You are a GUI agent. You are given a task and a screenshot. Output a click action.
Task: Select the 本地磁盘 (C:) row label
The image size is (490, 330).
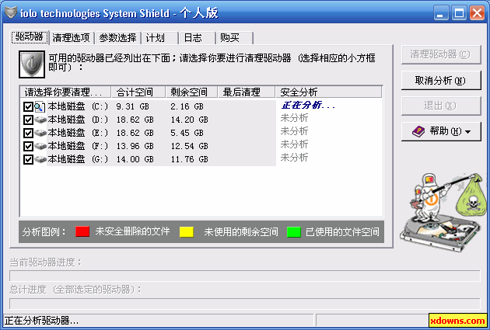pyautogui.click(x=78, y=106)
